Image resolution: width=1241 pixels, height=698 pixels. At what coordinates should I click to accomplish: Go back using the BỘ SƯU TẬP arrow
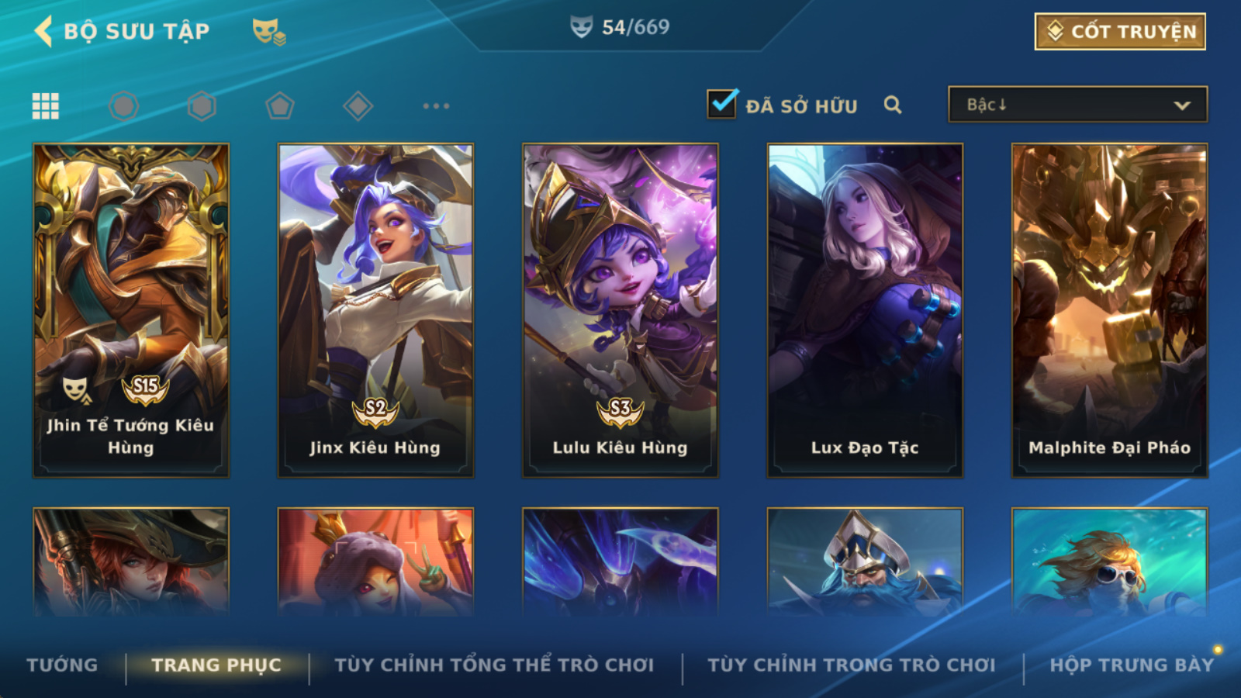click(43, 31)
